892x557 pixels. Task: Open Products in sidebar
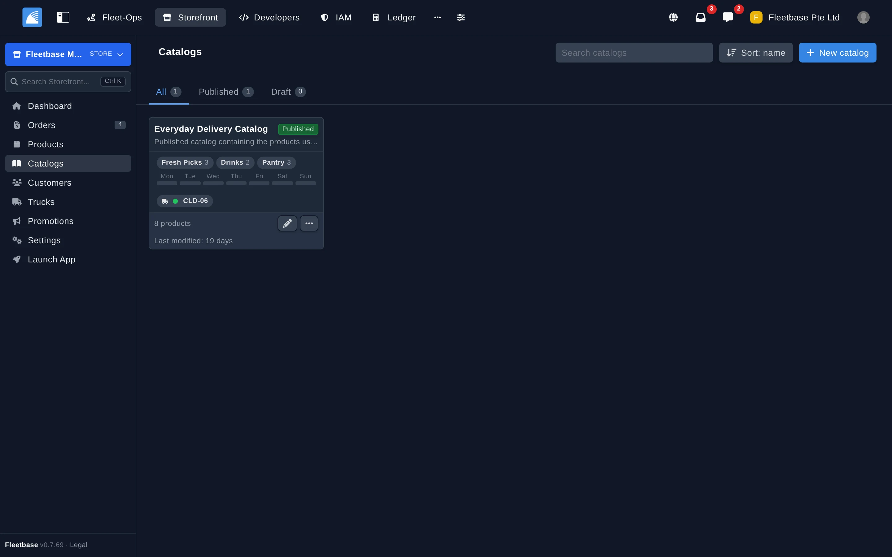click(x=68, y=145)
